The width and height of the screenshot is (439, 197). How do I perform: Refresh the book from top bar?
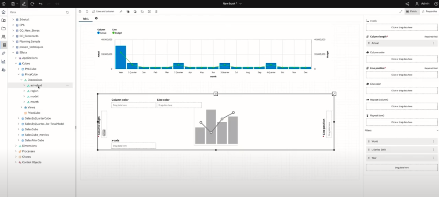[x=32, y=3]
